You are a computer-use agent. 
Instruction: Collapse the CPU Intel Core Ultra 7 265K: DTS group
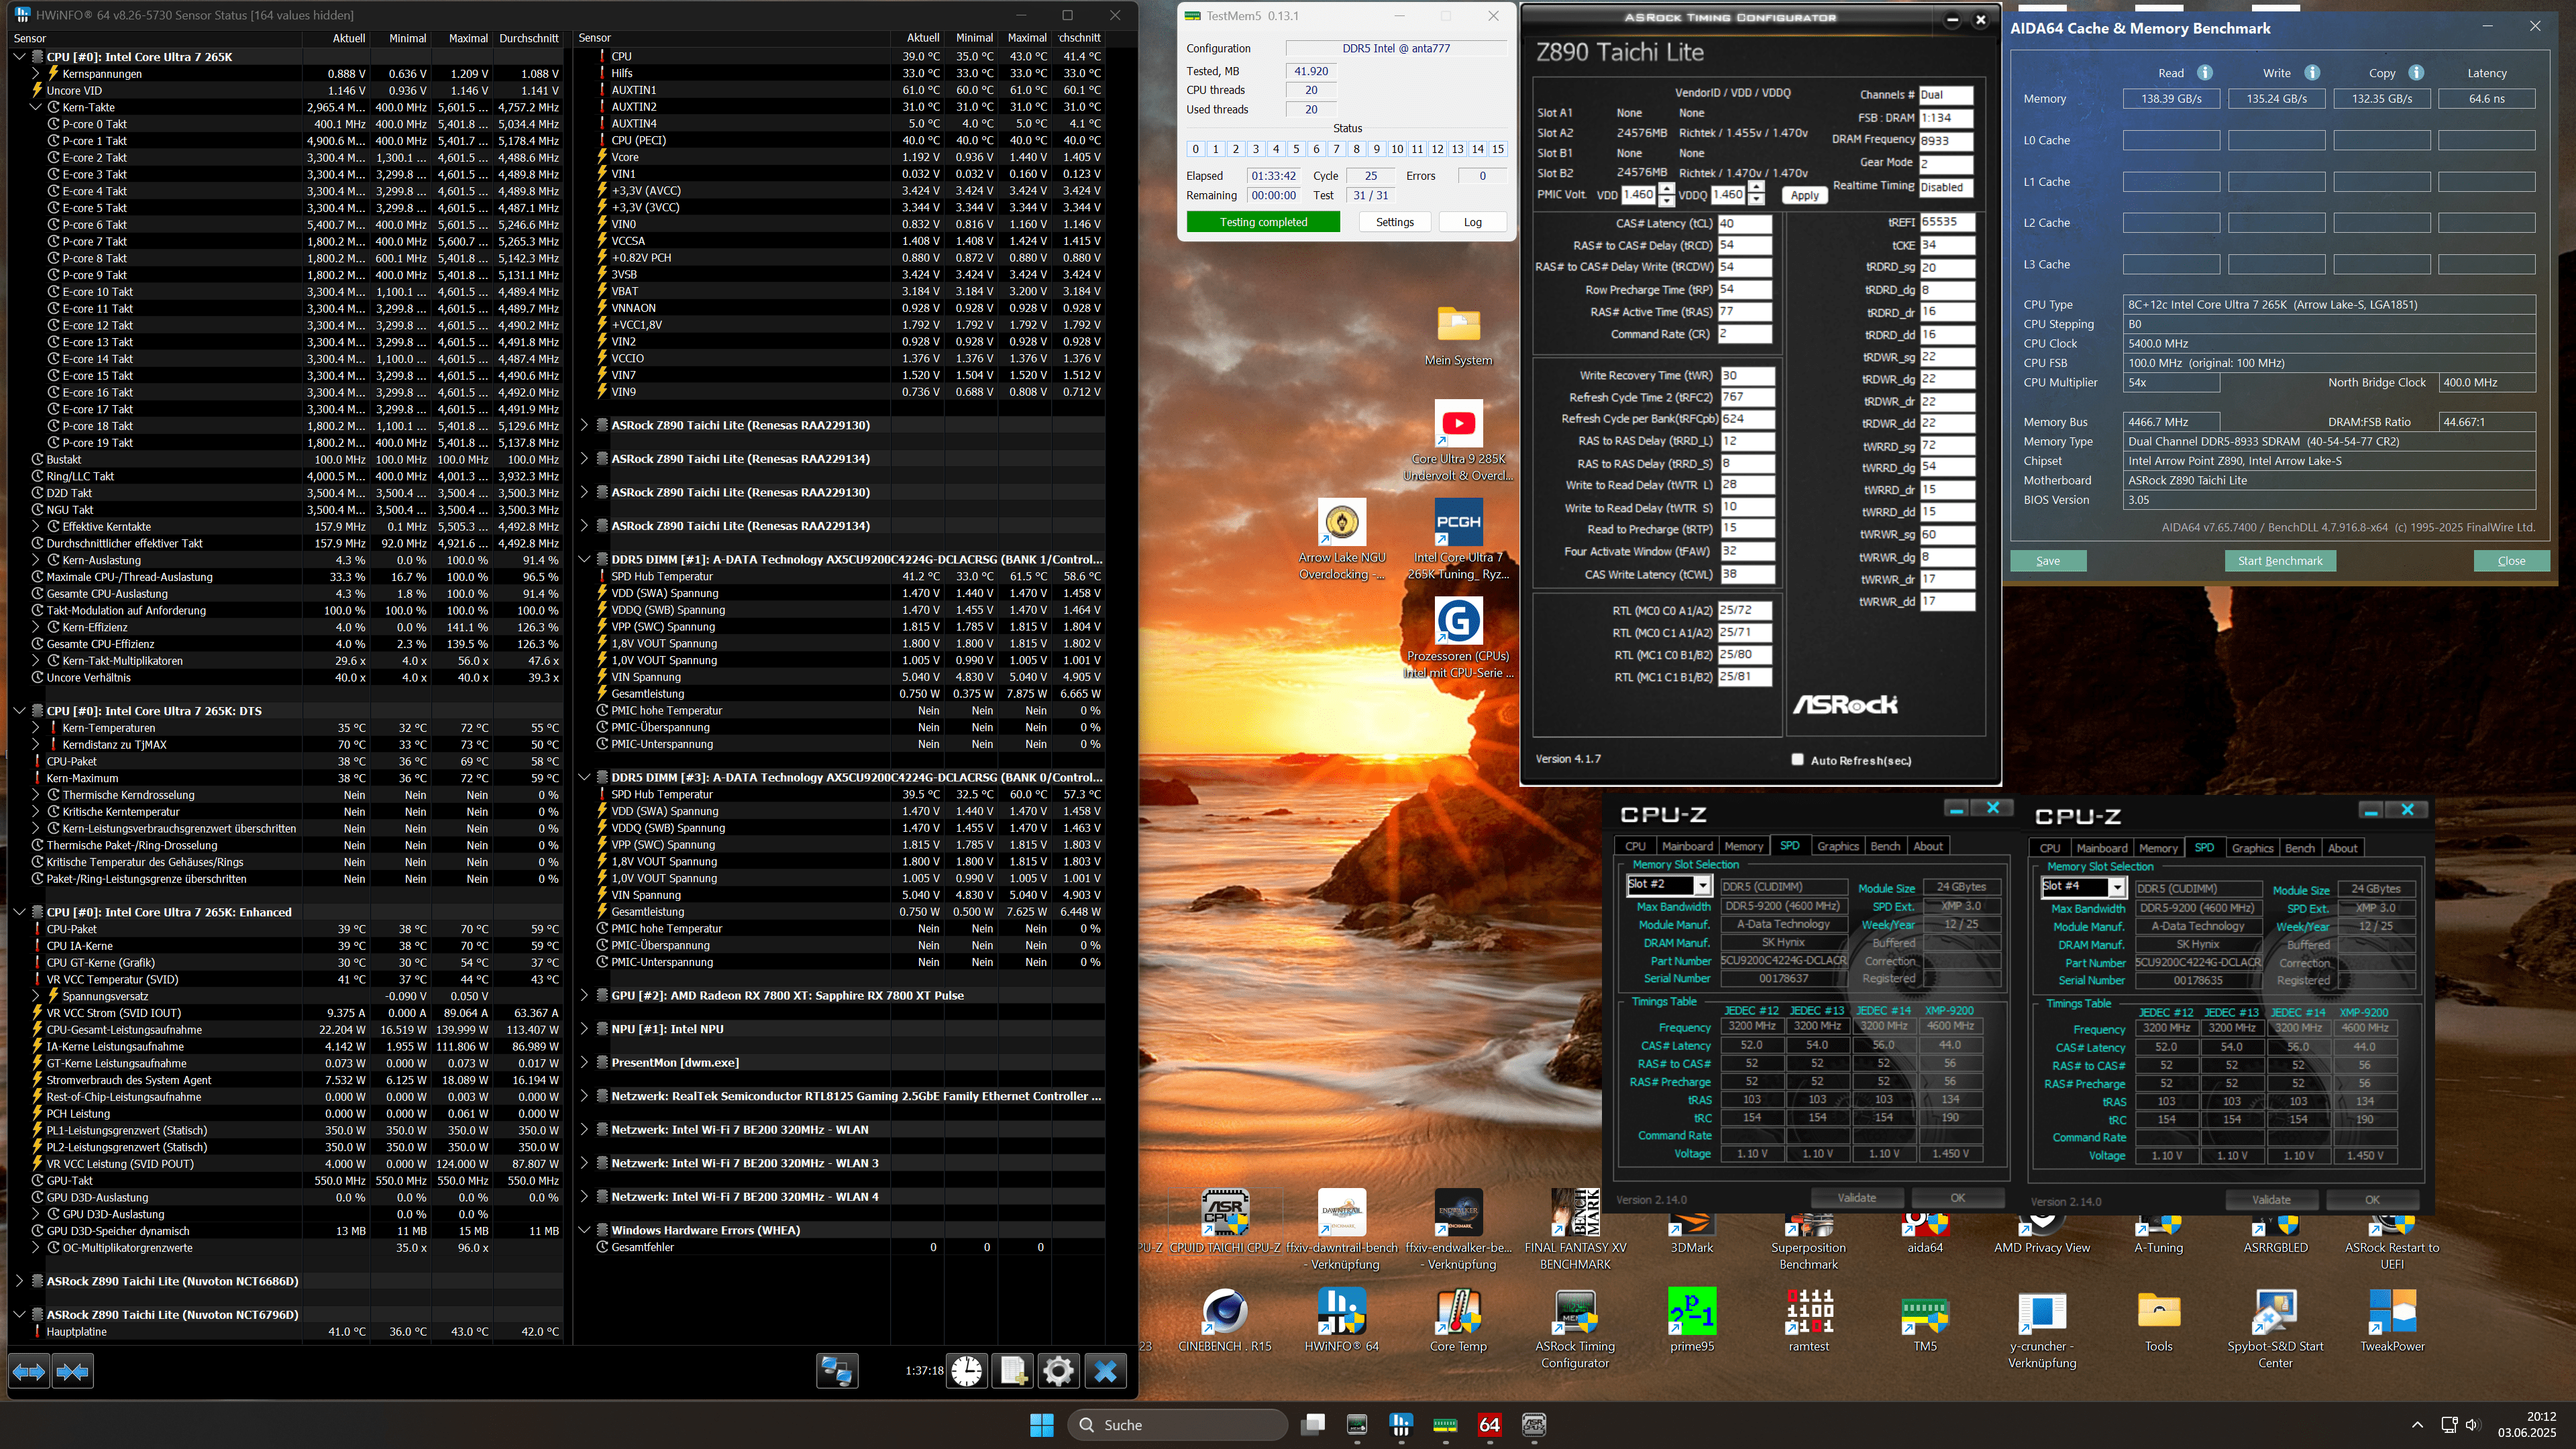pos(19,711)
